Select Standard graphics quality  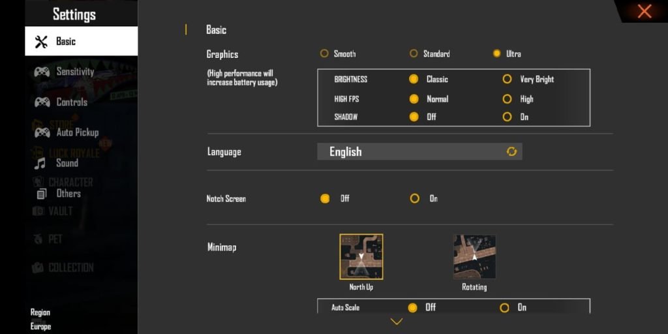pos(414,53)
